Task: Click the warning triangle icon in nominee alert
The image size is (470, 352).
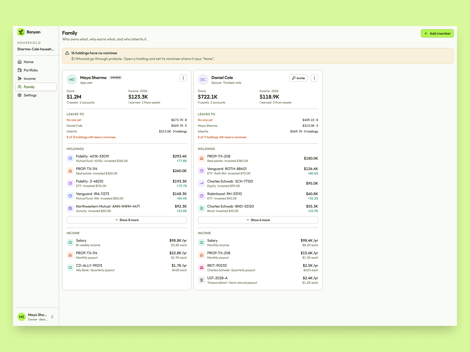Action: [67, 53]
